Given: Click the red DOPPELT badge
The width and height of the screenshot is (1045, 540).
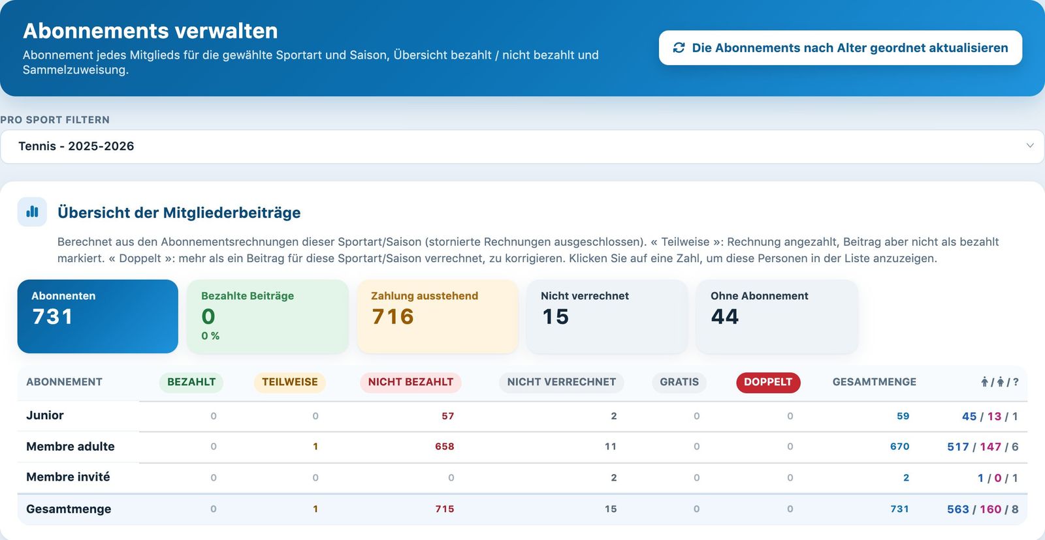Looking at the screenshot, I should 768,382.
